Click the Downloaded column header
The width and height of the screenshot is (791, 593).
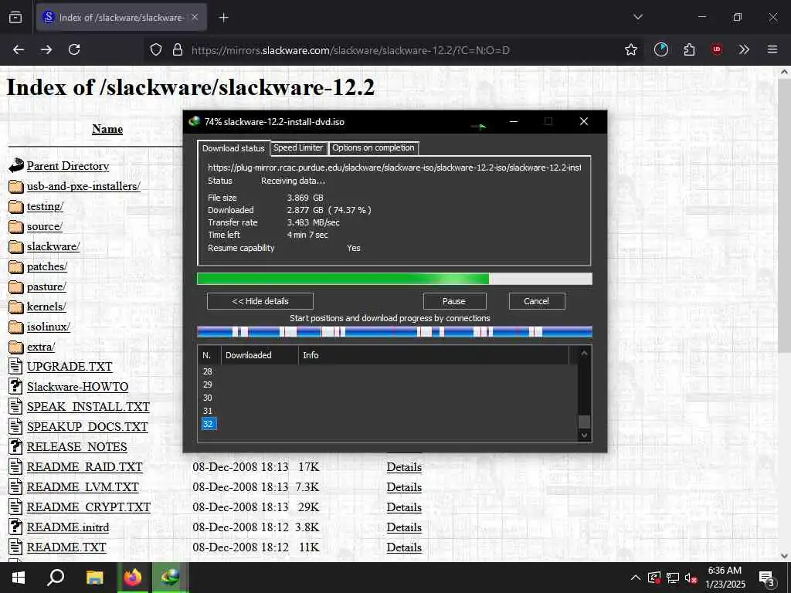tap(260, 355)
